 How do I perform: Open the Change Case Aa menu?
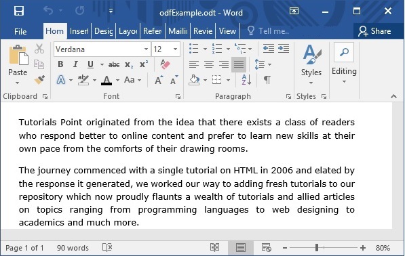(x=132, y=80)
